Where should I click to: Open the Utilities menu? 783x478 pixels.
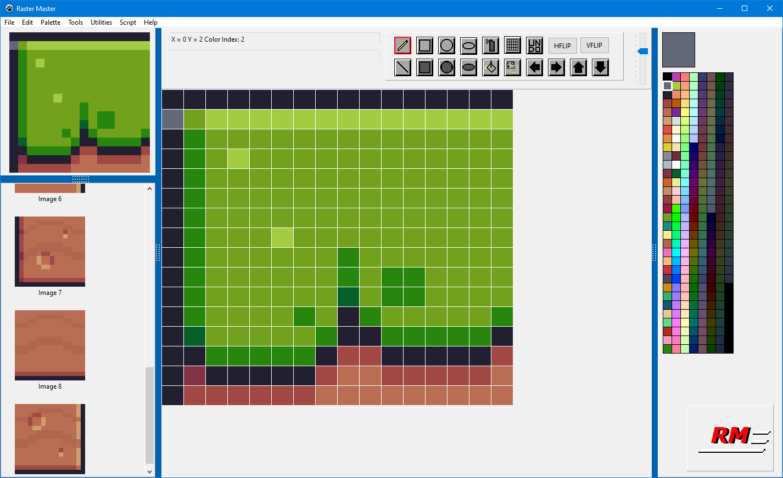(x=101, y=22)
